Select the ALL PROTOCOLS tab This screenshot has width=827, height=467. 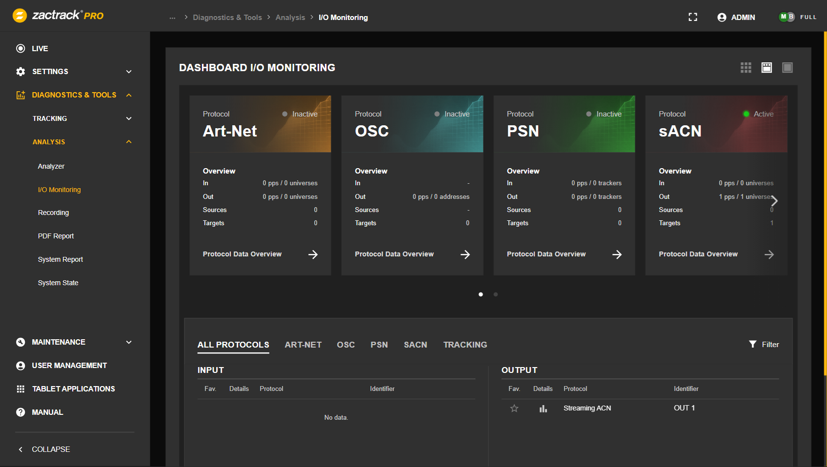[233, 345]
